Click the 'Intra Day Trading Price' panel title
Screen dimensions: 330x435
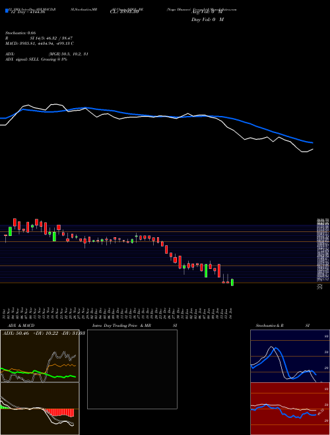coord(115,326)
